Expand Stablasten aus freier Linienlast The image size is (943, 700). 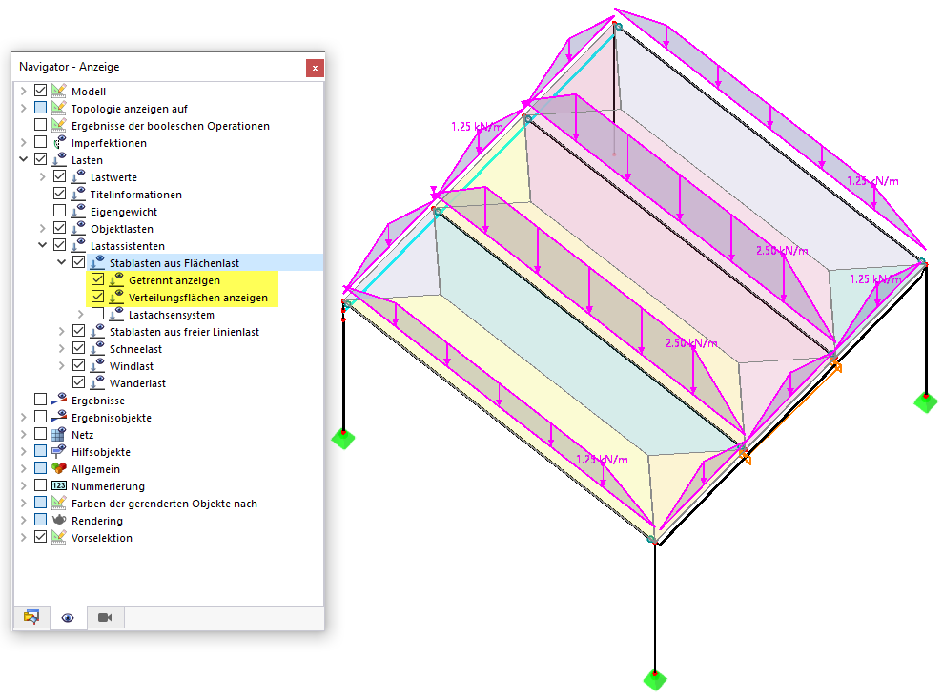pyautogui.click(x=61, y=331)
